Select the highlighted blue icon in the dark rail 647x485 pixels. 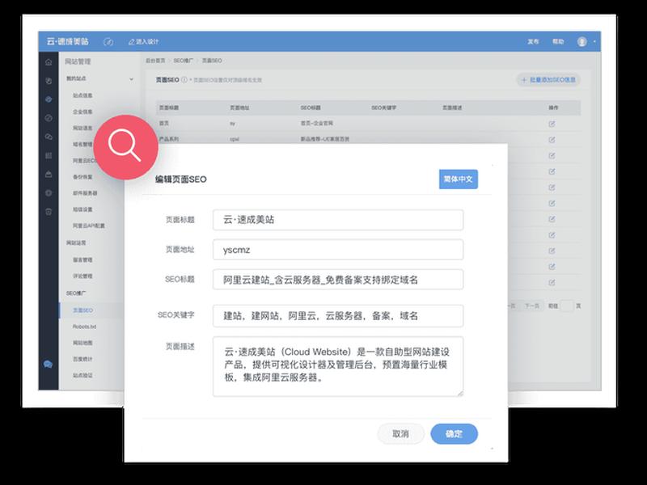49,99
